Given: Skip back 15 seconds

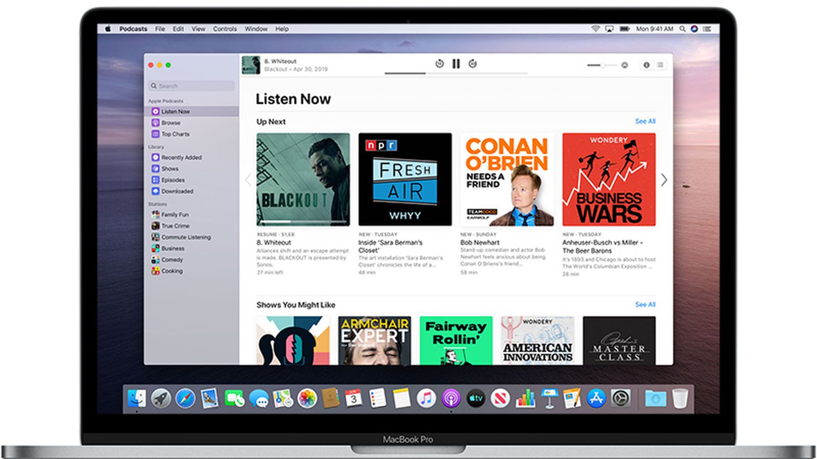Looking at the screenshot, I should 439,64.
